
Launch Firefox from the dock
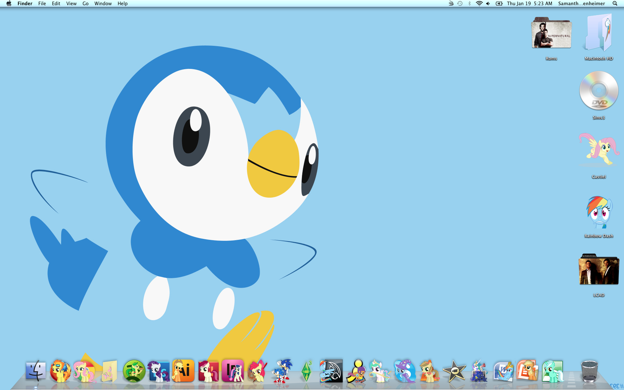click(60, 371)
